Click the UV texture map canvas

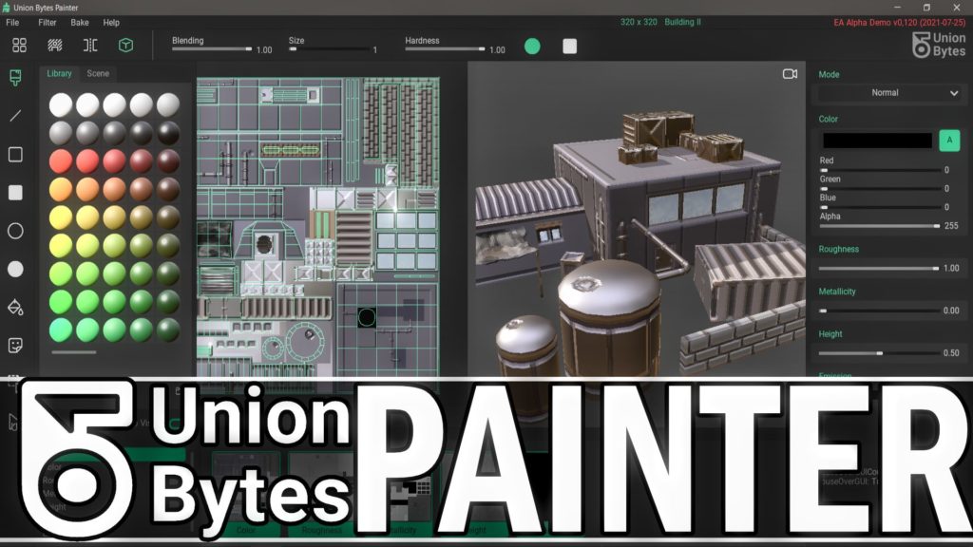coord(317,227)
